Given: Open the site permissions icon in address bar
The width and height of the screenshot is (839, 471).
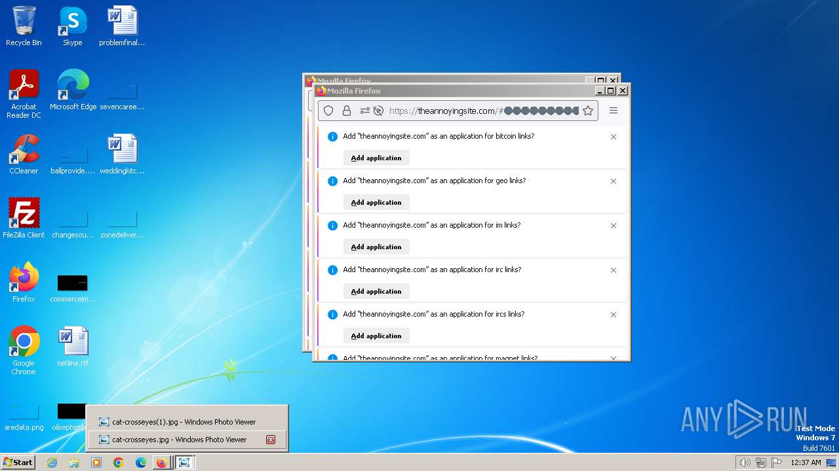Looking at the screenshot, I should click(365, 111).
